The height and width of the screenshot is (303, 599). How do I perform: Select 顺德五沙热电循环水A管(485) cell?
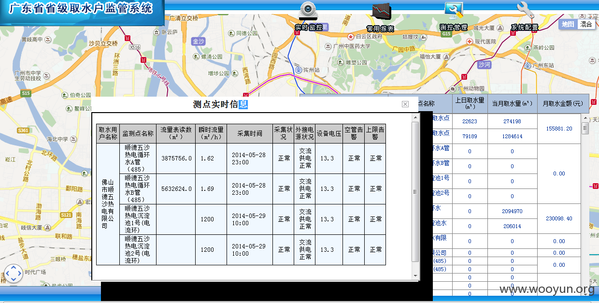(138, 159)
